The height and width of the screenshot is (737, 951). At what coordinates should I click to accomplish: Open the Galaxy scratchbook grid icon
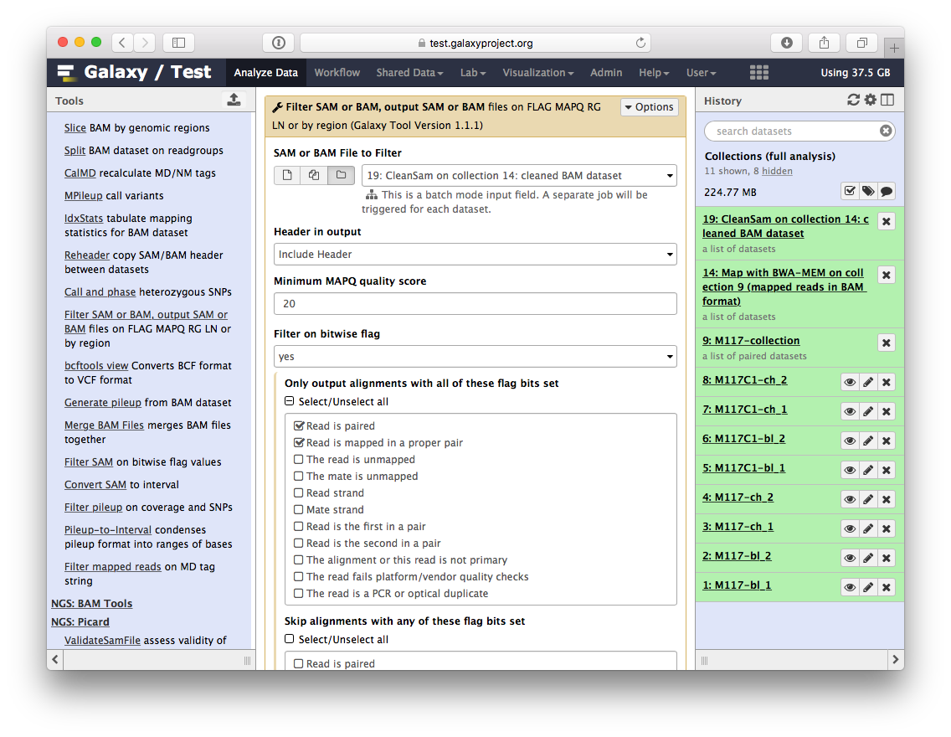coord(758,72)
